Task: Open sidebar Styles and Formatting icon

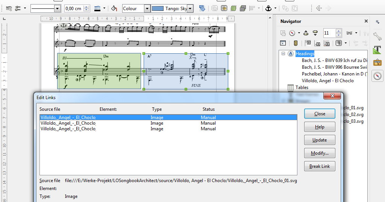Action: click(377, 50)
